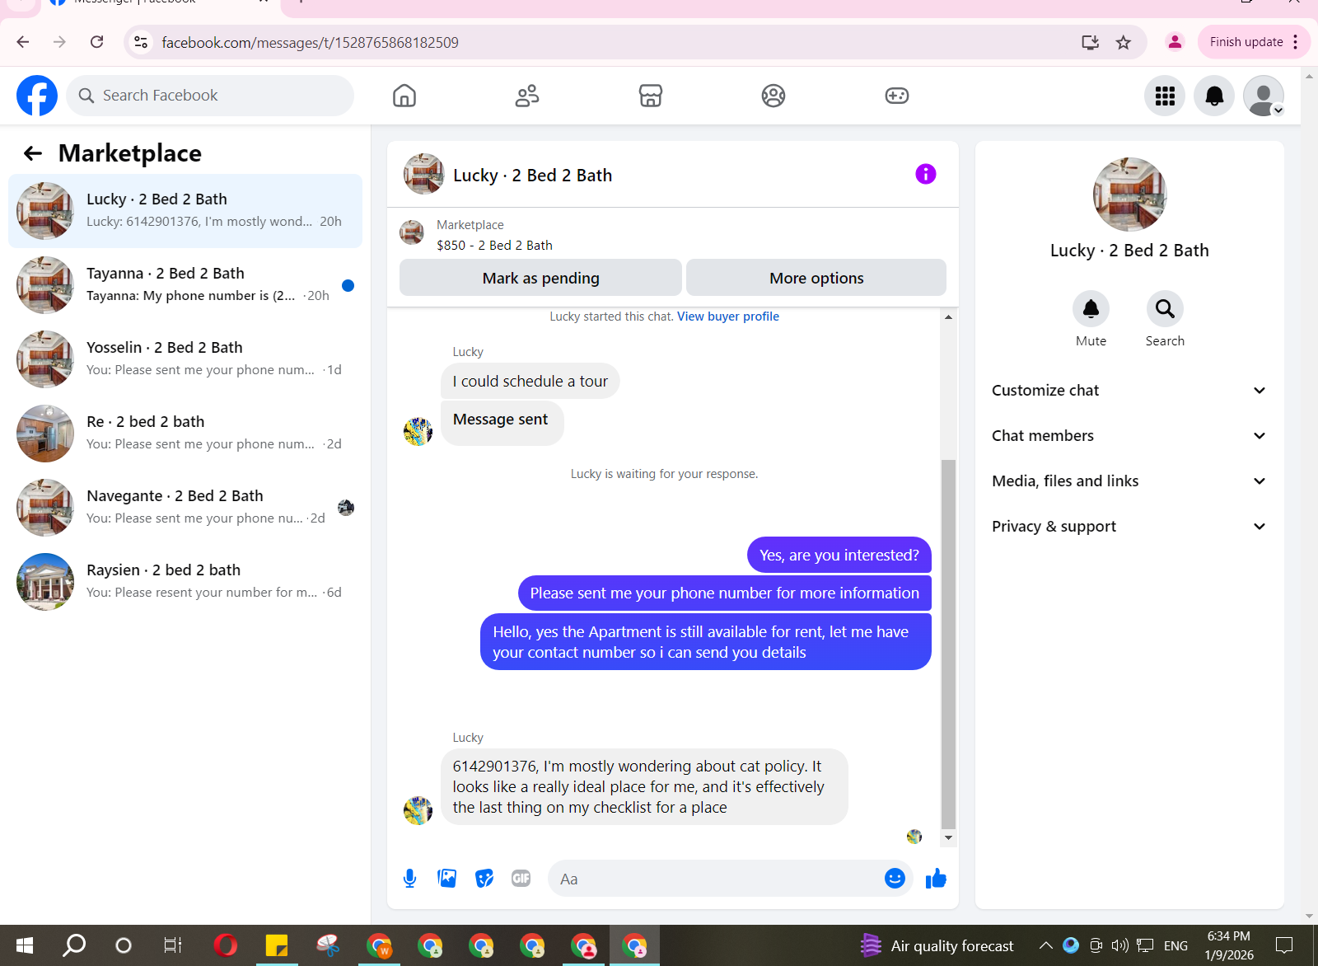Viewport: 1318px width, 966px height.
Task: Open the Windows notification center icon
Action: coord(1284,945)
